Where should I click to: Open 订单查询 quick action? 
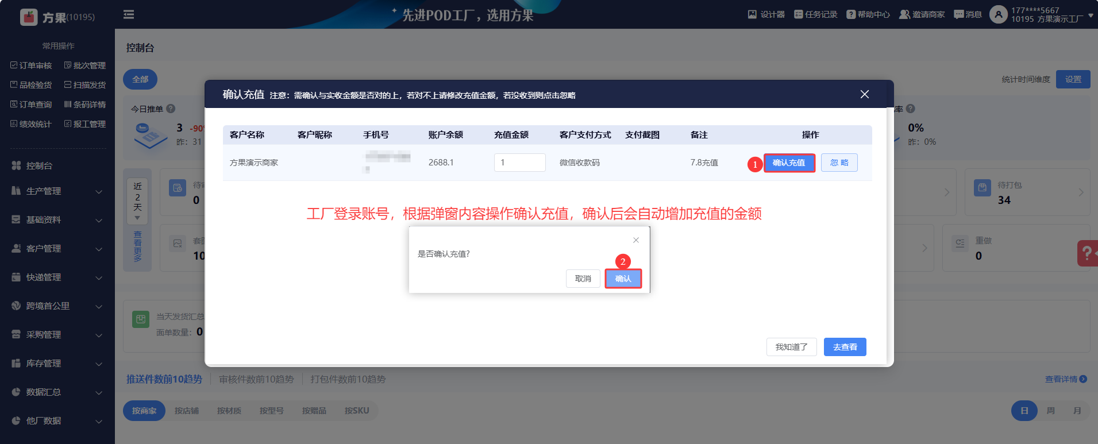pos(31,105)
